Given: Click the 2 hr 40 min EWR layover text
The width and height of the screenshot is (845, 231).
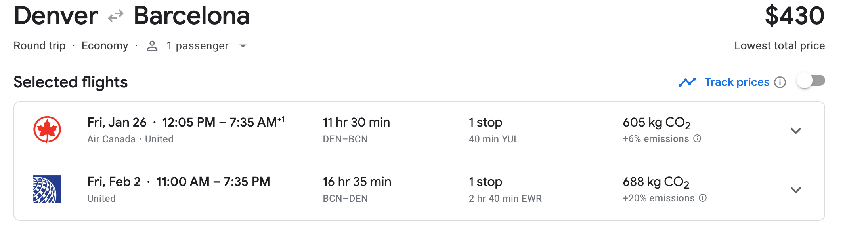Looking at the screenshot, I should coord(505,199).
